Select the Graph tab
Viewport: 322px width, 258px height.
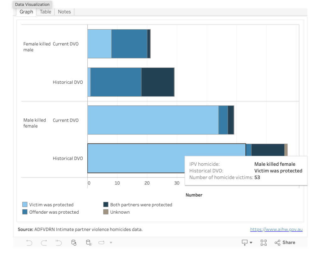pyautogui.click(x=26, y=12)
